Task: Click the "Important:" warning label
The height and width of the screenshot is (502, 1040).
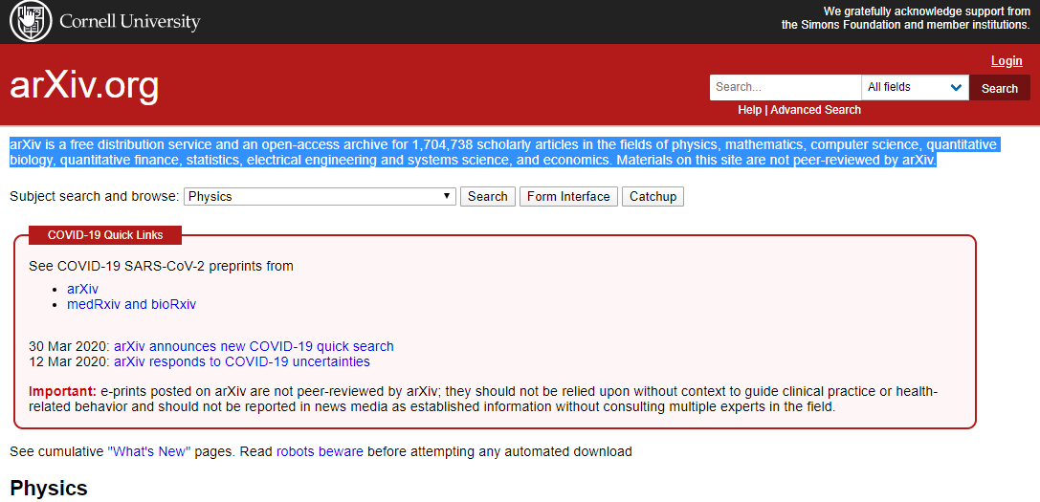Action: click(63, 390)
